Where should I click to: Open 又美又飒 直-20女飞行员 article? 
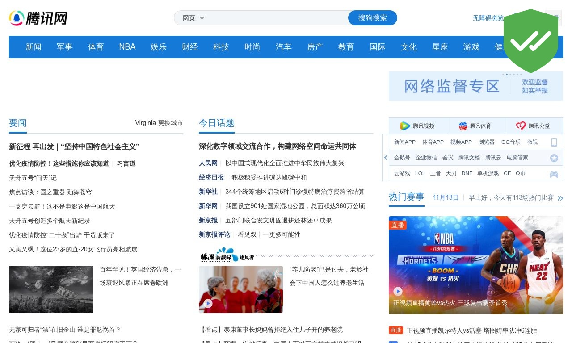point(73,249)
